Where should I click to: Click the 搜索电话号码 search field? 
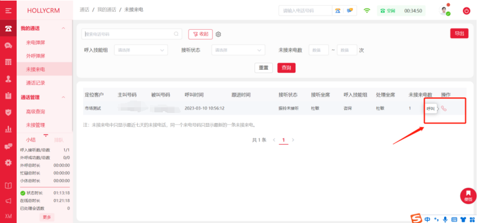[131, 34]
